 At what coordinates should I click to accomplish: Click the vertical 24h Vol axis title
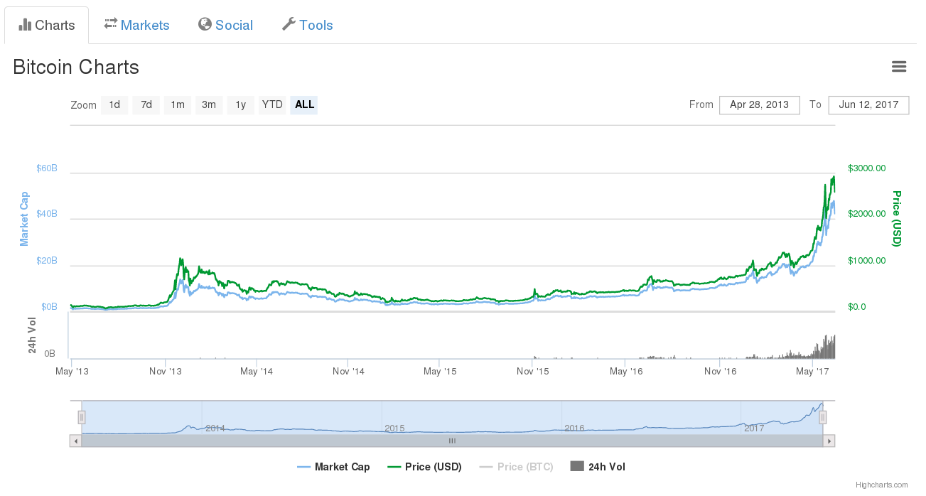tap(33, 335)
